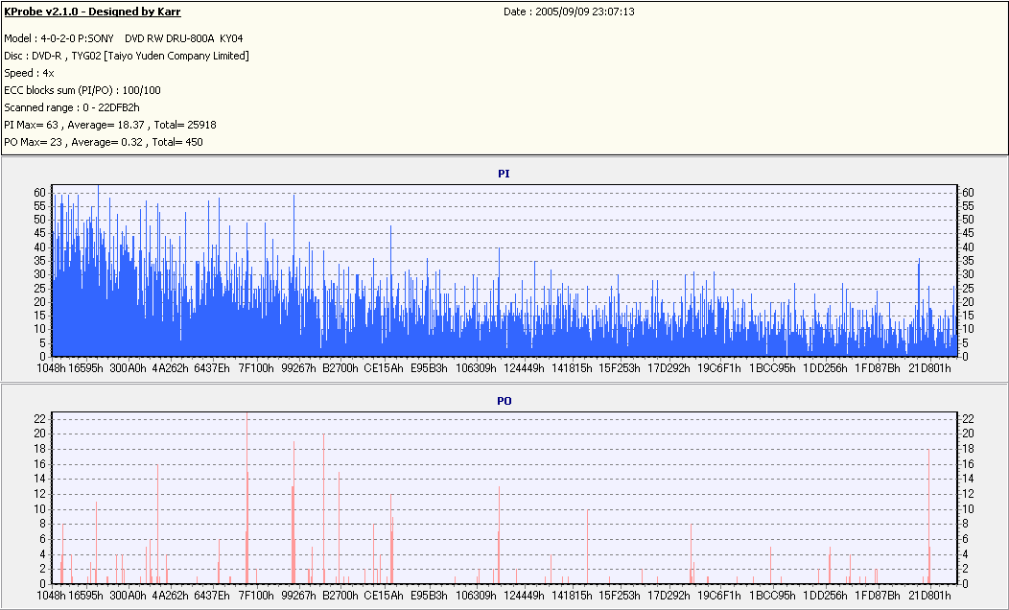Click the 141815h label under the PI chart
Screen dimensions: 1009x610
point(572,368)
